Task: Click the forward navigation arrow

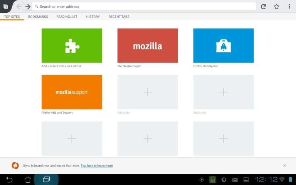Action: click(x=28, y=7)
